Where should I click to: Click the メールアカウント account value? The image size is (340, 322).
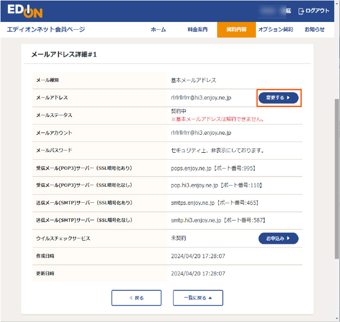201,133
